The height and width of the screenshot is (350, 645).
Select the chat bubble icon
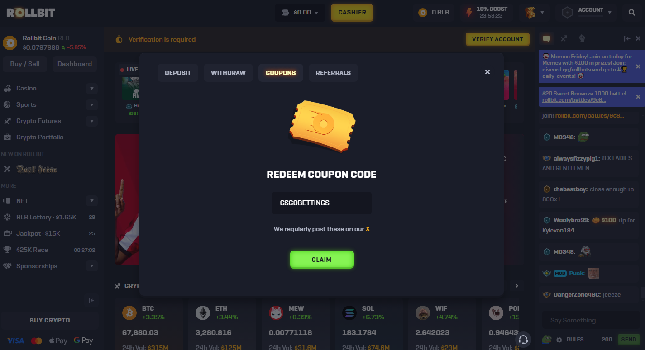coord(546,39)
